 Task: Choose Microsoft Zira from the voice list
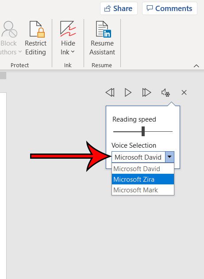143,179
